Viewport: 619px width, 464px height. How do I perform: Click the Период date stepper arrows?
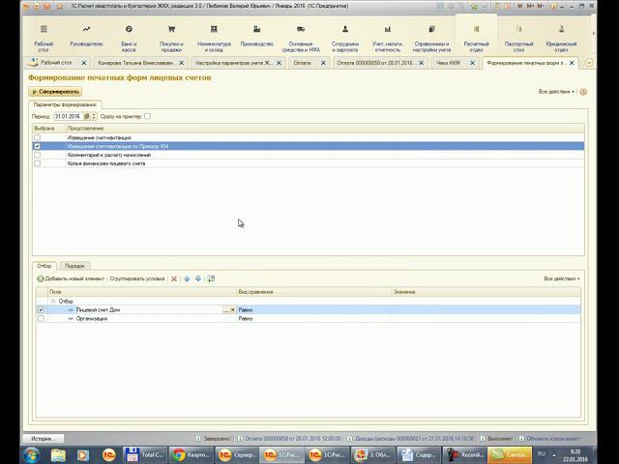click(x=94, y=116)
